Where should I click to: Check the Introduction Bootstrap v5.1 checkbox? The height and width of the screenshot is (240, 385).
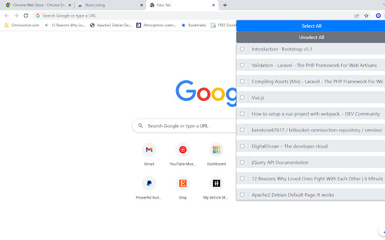242,49
